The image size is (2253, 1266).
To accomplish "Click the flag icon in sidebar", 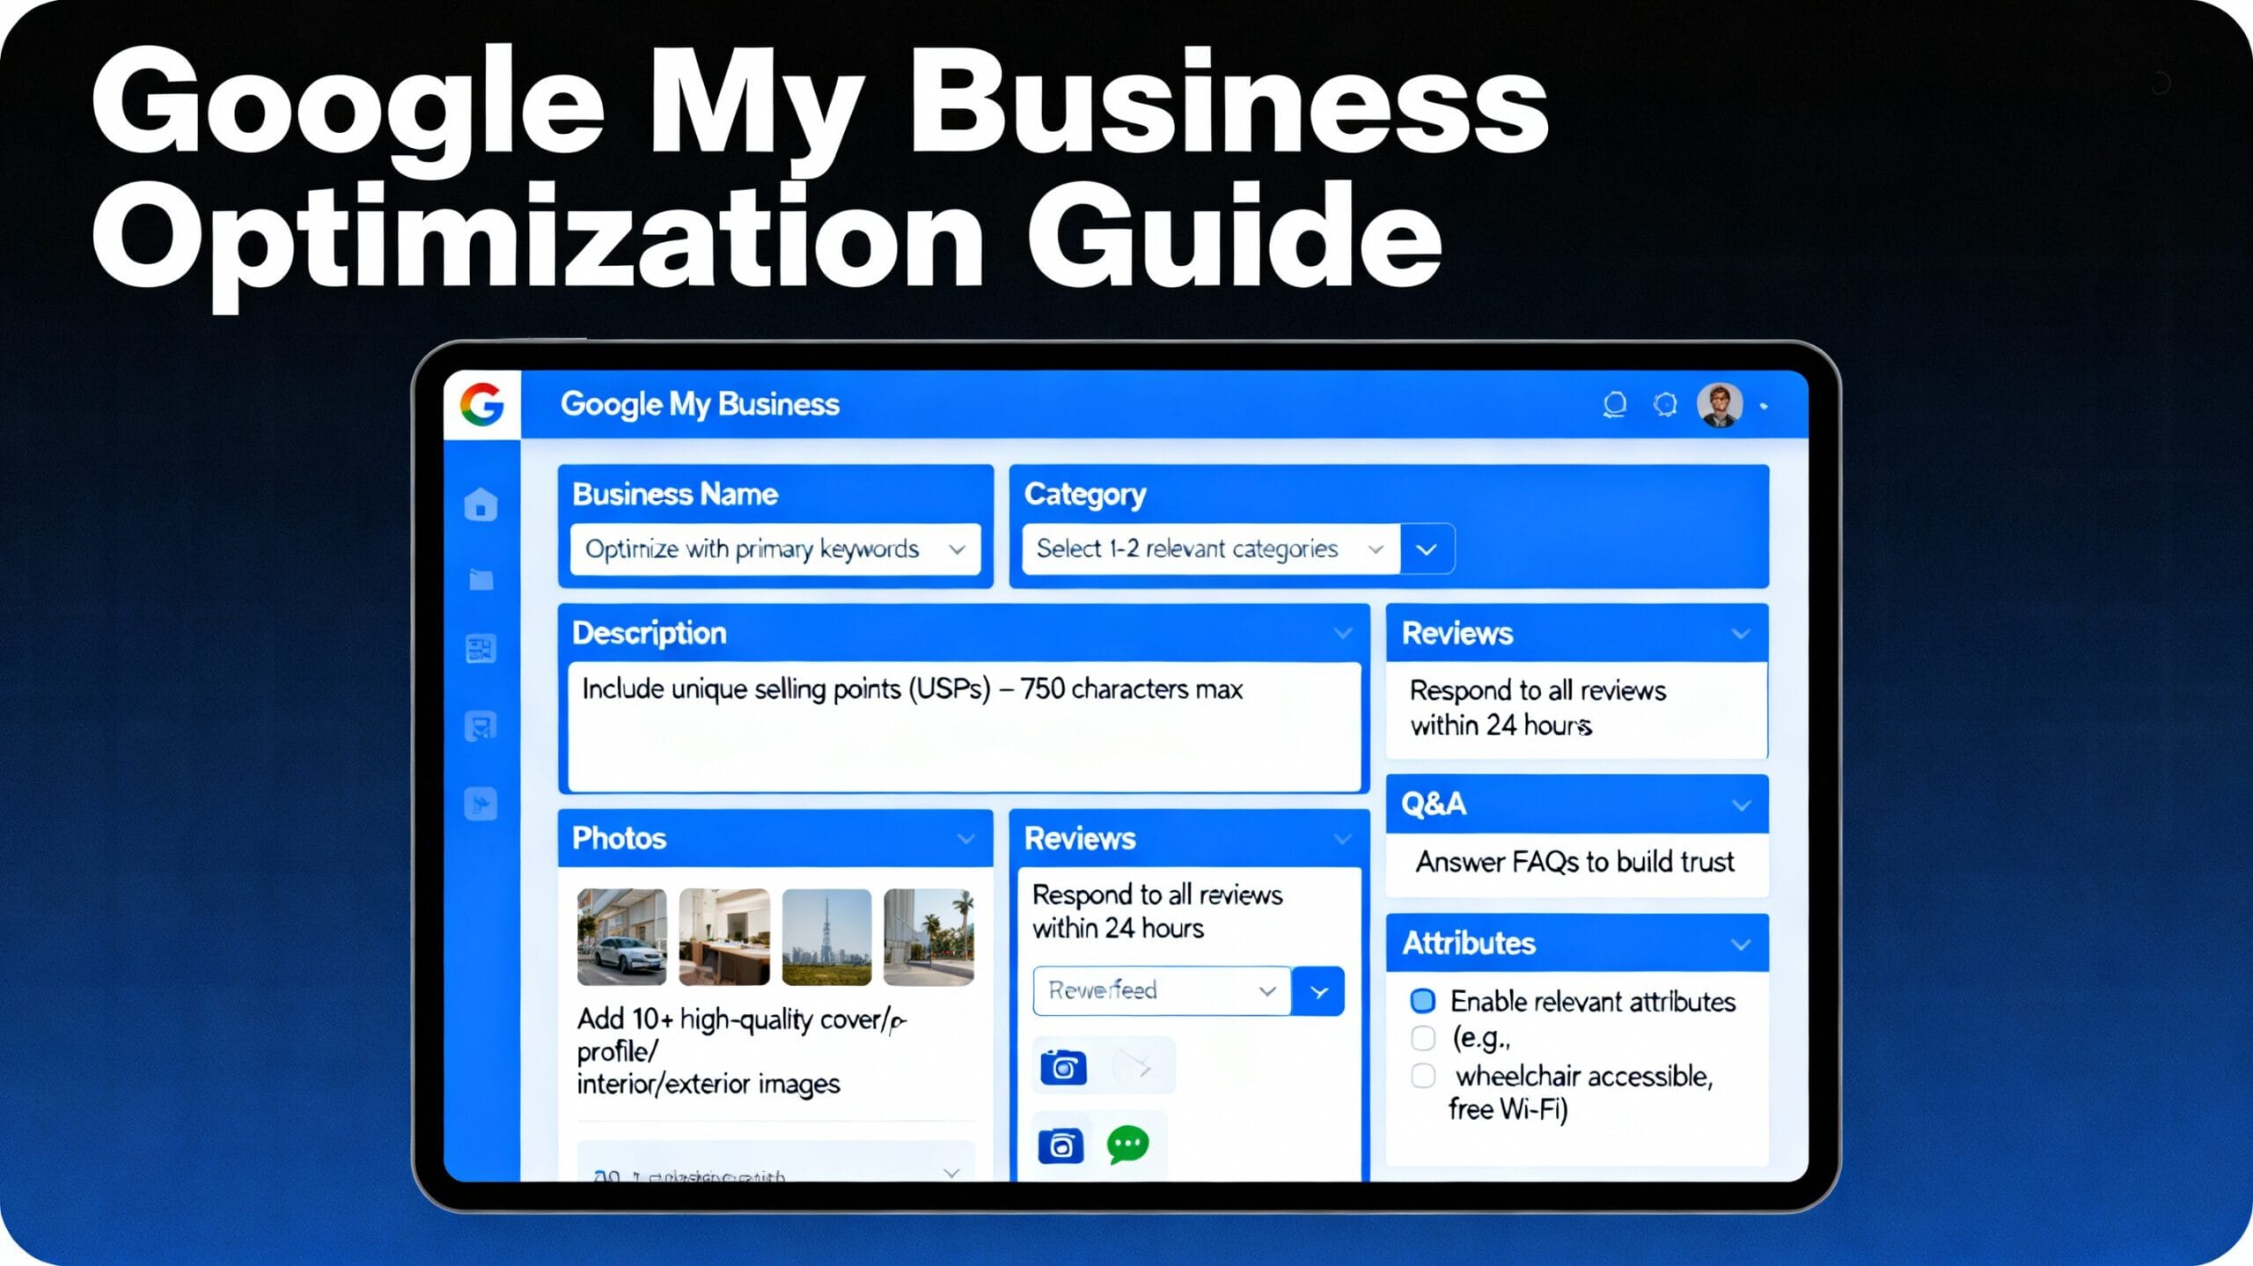I will [x=481, y=803].
